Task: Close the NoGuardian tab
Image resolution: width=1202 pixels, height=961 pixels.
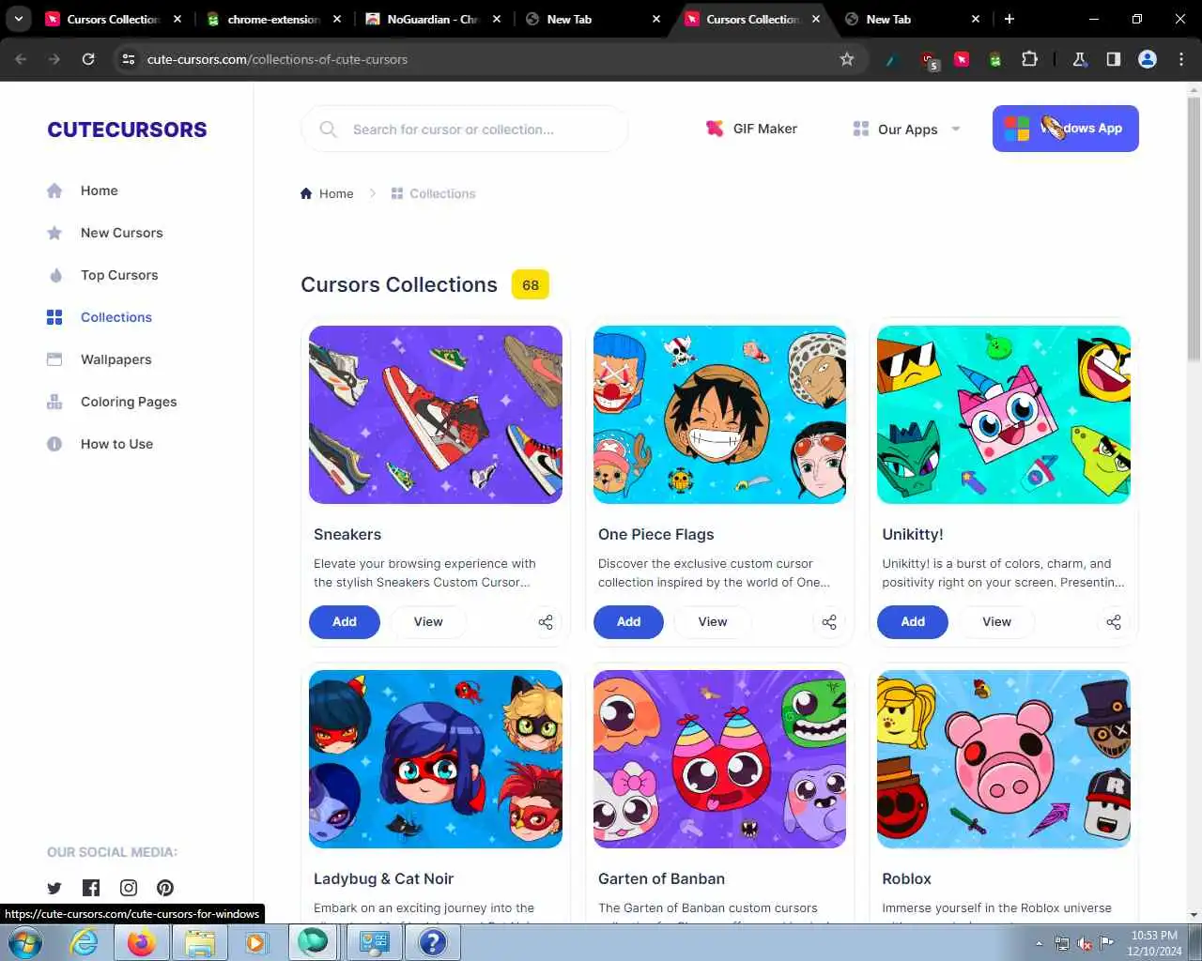Action: [497, 19]
